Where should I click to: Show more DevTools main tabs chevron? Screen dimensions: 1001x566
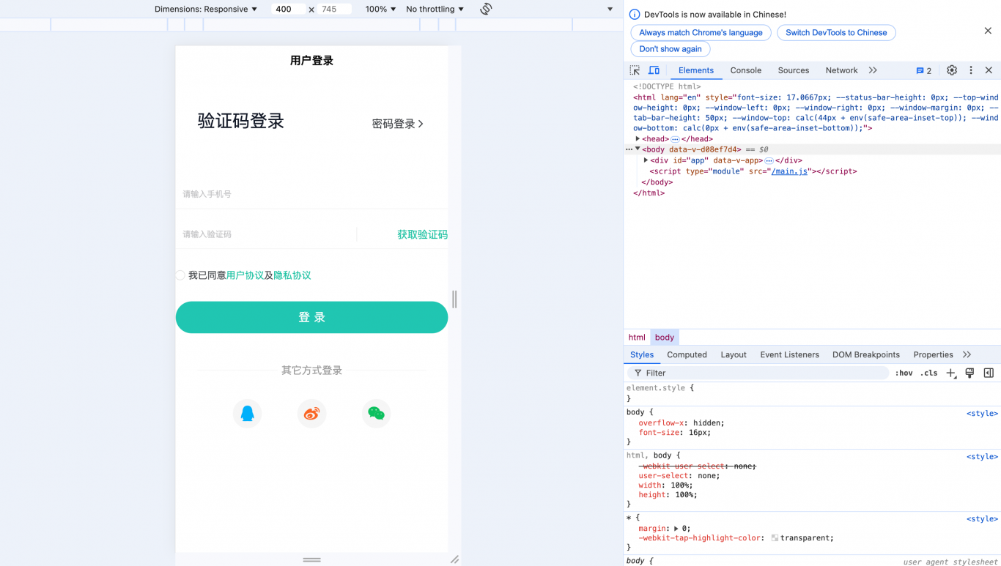[873, 70]
